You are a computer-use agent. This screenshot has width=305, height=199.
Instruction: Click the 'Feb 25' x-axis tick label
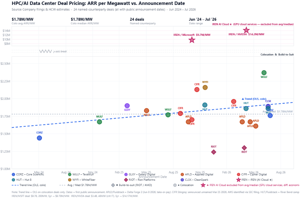[x=119, y=172]
